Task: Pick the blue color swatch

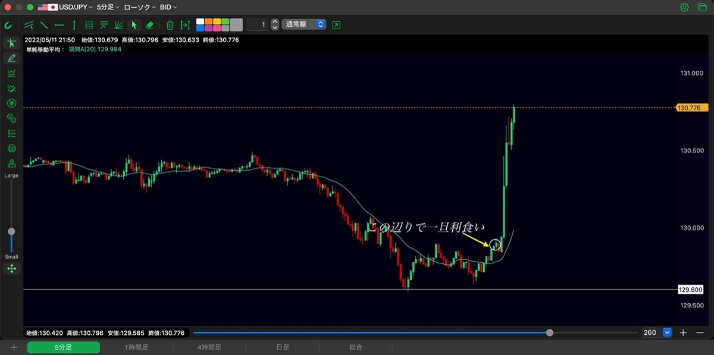Action: pos(200,28)
